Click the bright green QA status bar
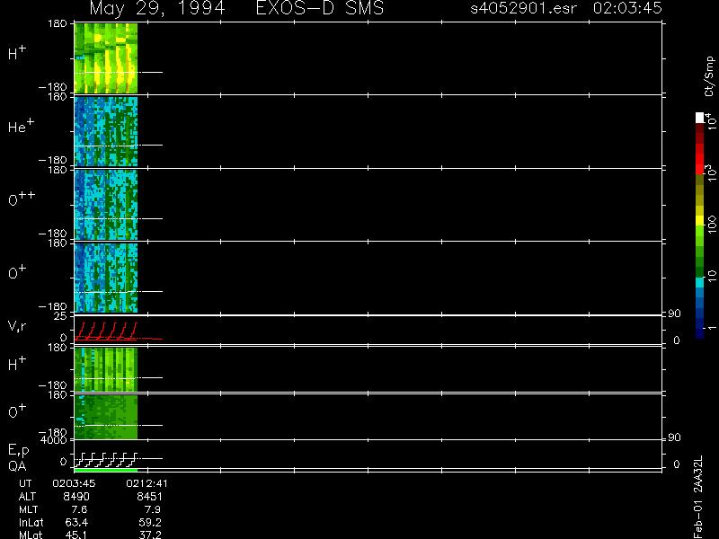This screenshot has width=719, height=539. [106, 470]
